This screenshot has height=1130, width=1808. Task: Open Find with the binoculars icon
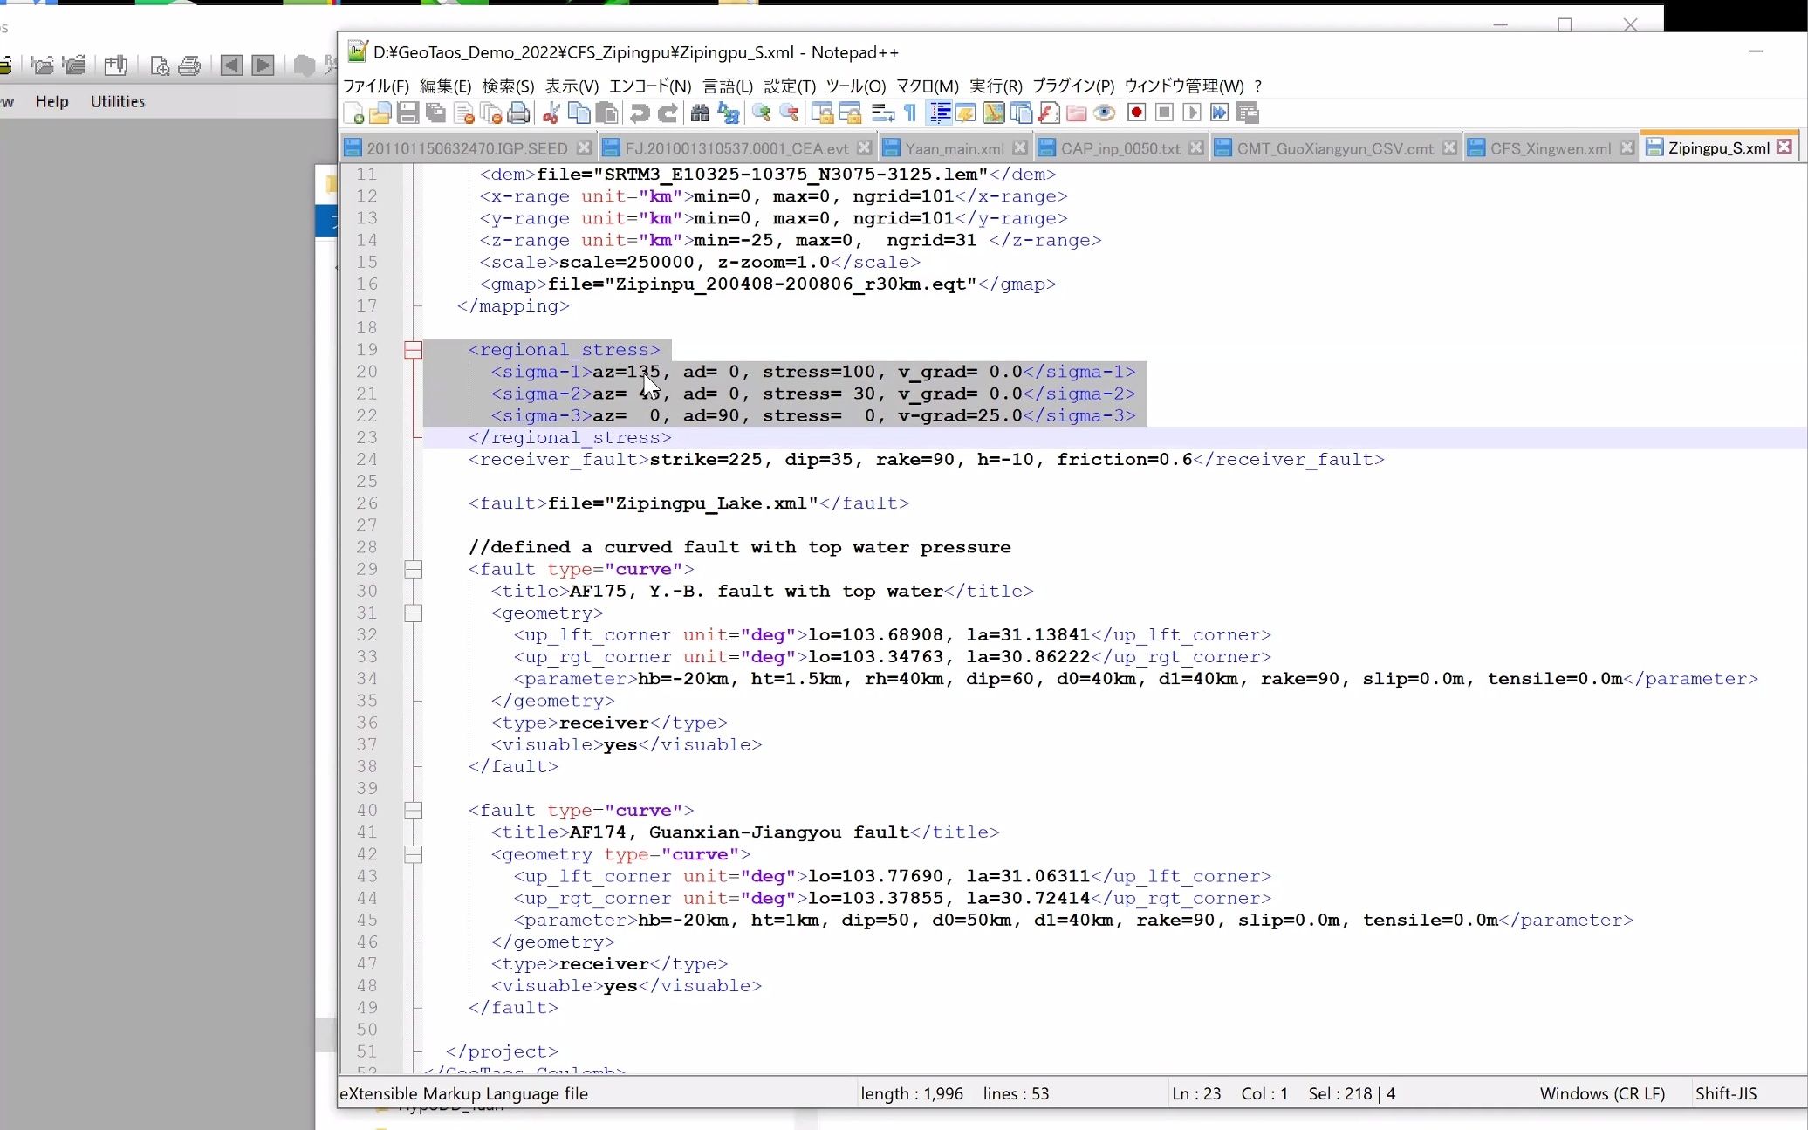[700, 113]
